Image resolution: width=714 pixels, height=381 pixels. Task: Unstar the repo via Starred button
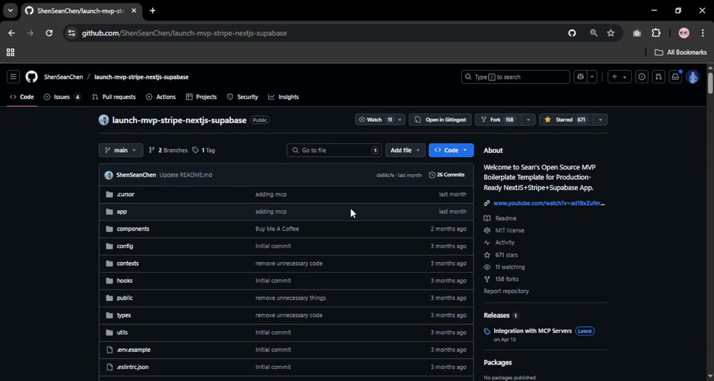(566, 120)
